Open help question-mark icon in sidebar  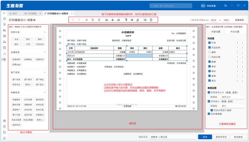point(5,127)
